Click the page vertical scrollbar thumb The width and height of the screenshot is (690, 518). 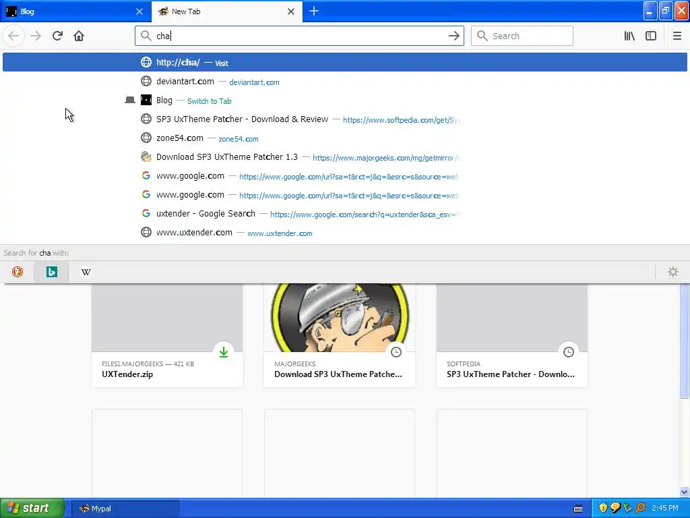pyautogui.click(x=685, y=340)
